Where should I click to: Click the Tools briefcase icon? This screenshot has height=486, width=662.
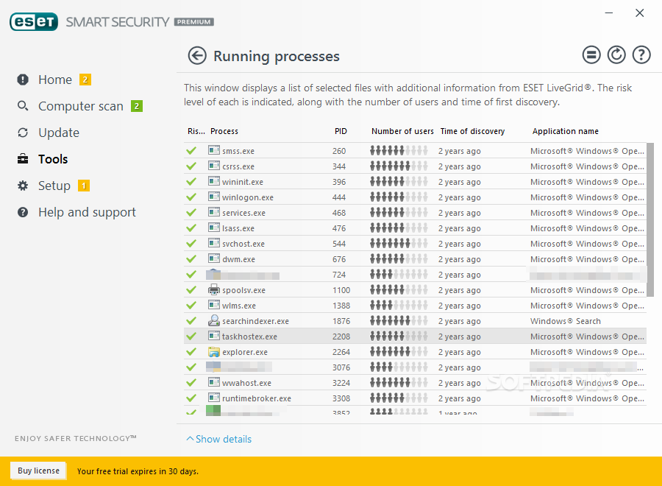pos(23,159)
